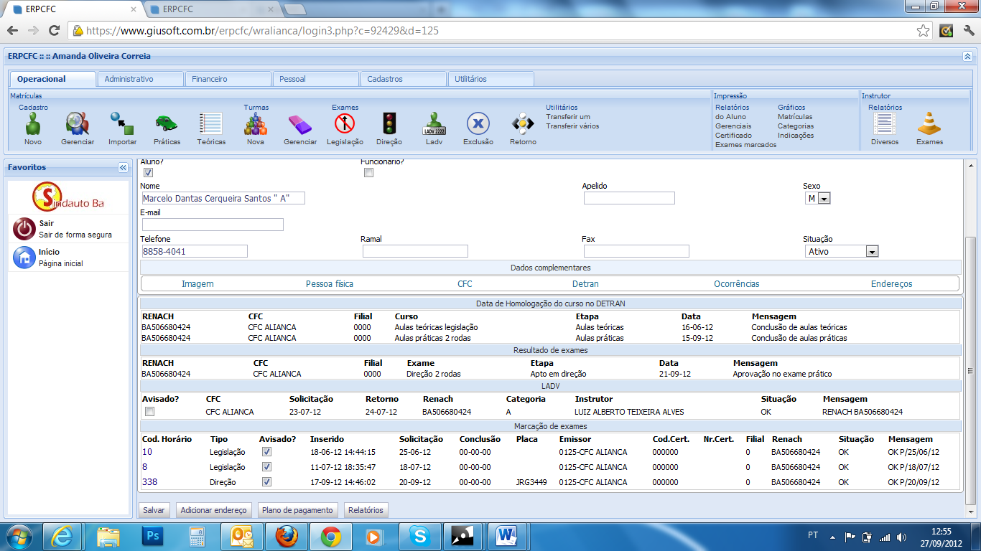Click the Sair power icon
The height and width of the screenshot is (551, 981).
click(x=24, y=229)
